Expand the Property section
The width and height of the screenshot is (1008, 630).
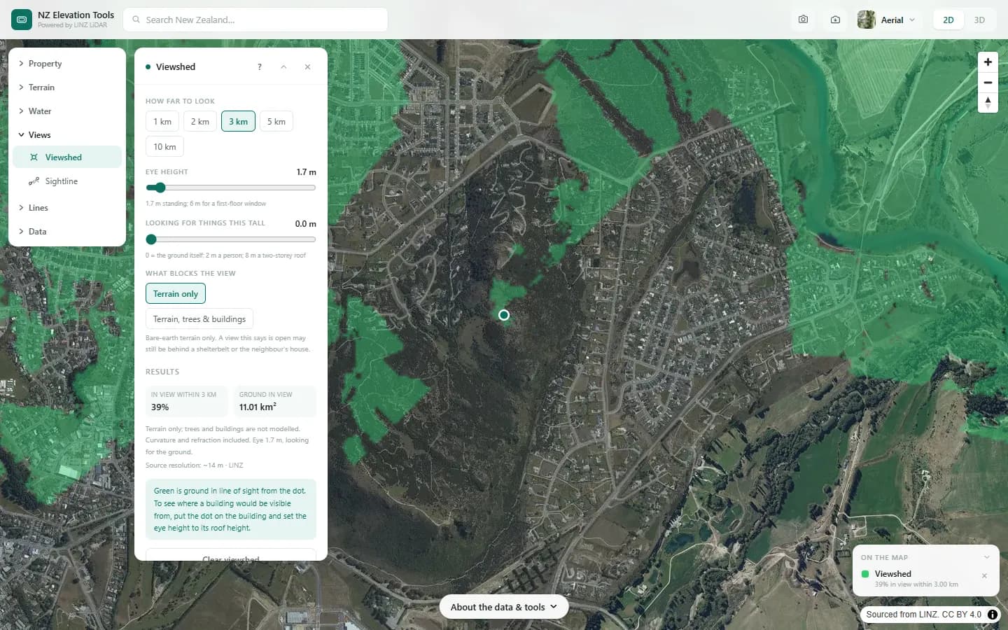tap(67, 64)
